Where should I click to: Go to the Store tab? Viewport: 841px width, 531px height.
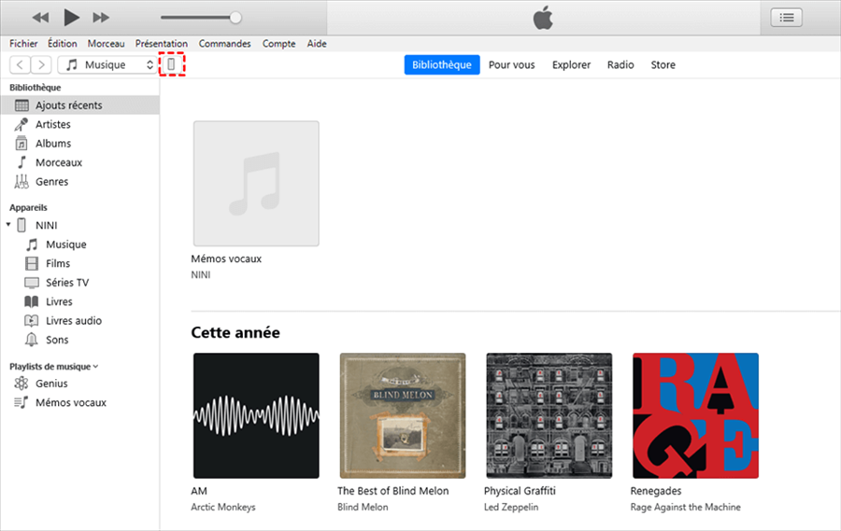pos(663,65)
